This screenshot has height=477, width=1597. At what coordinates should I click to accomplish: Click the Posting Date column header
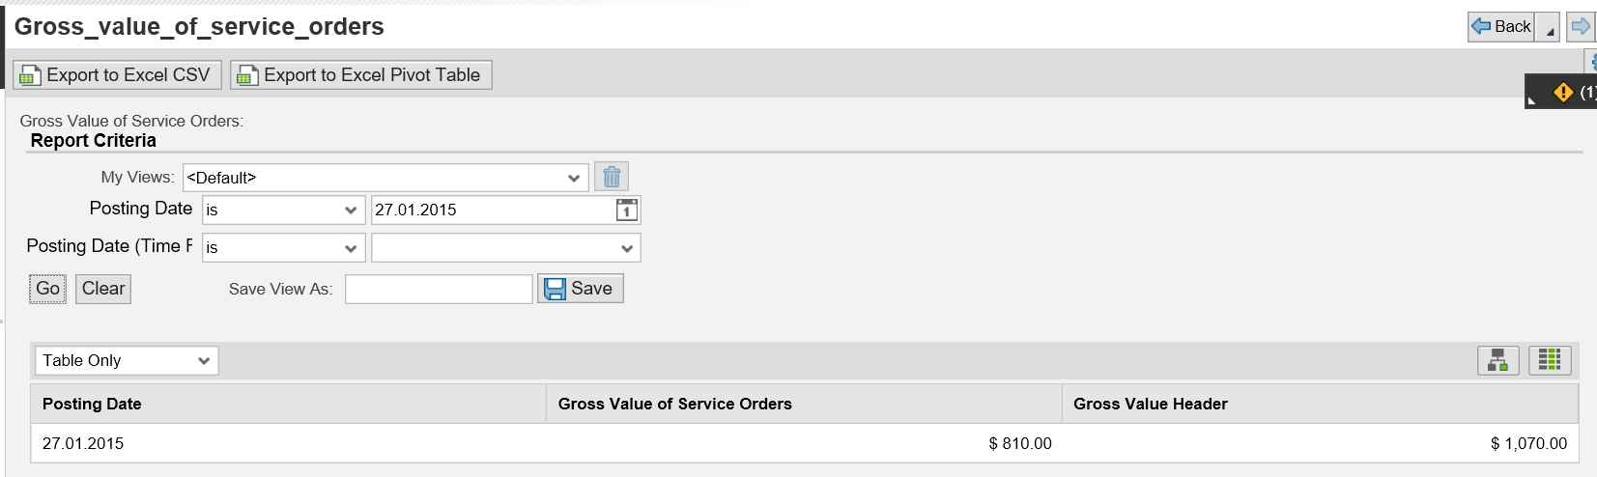point(288,404)
